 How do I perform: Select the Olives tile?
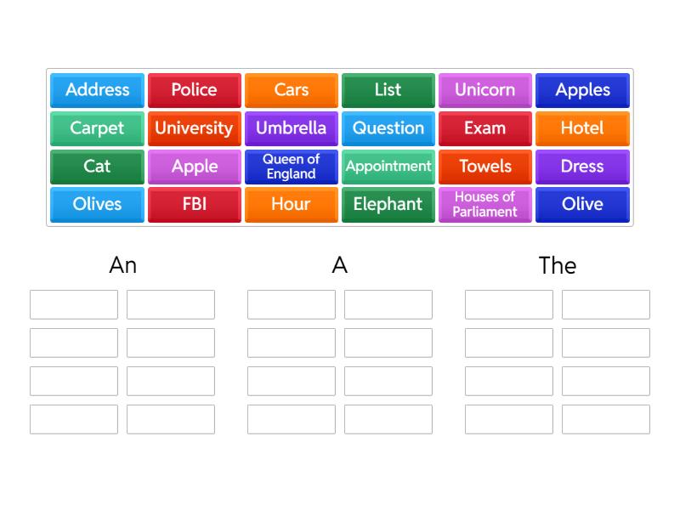pyautogui.click(x=97, y=205)
